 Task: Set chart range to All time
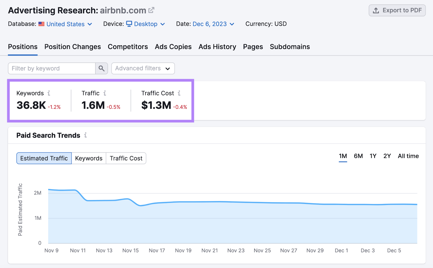click(x=408, y=156)
